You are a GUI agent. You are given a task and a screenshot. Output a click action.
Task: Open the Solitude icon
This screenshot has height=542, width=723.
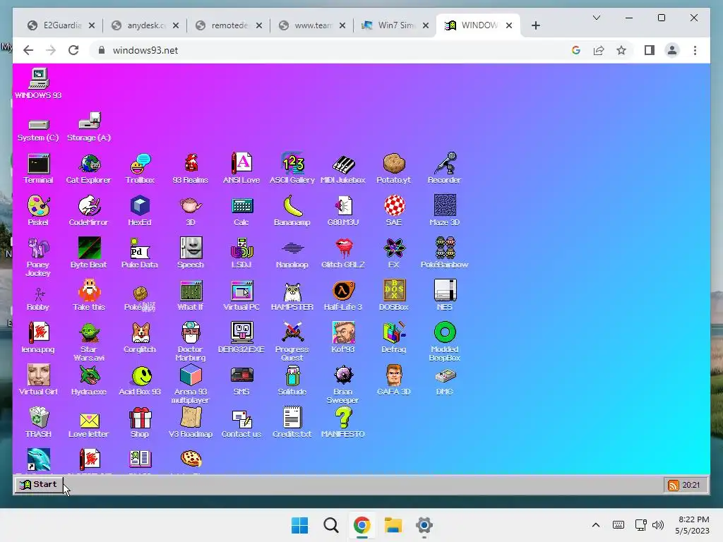point(292,380)
